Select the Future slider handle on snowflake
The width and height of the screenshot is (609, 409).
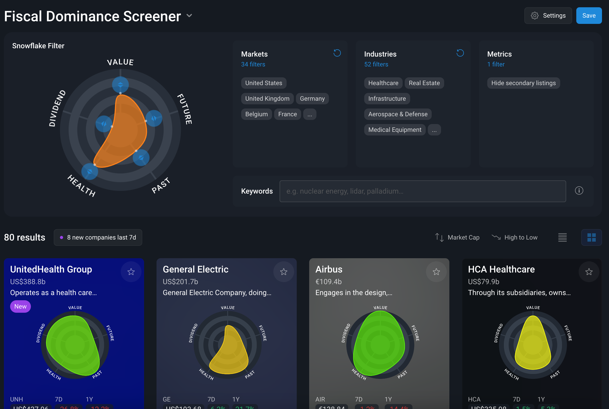click(154, 118)
